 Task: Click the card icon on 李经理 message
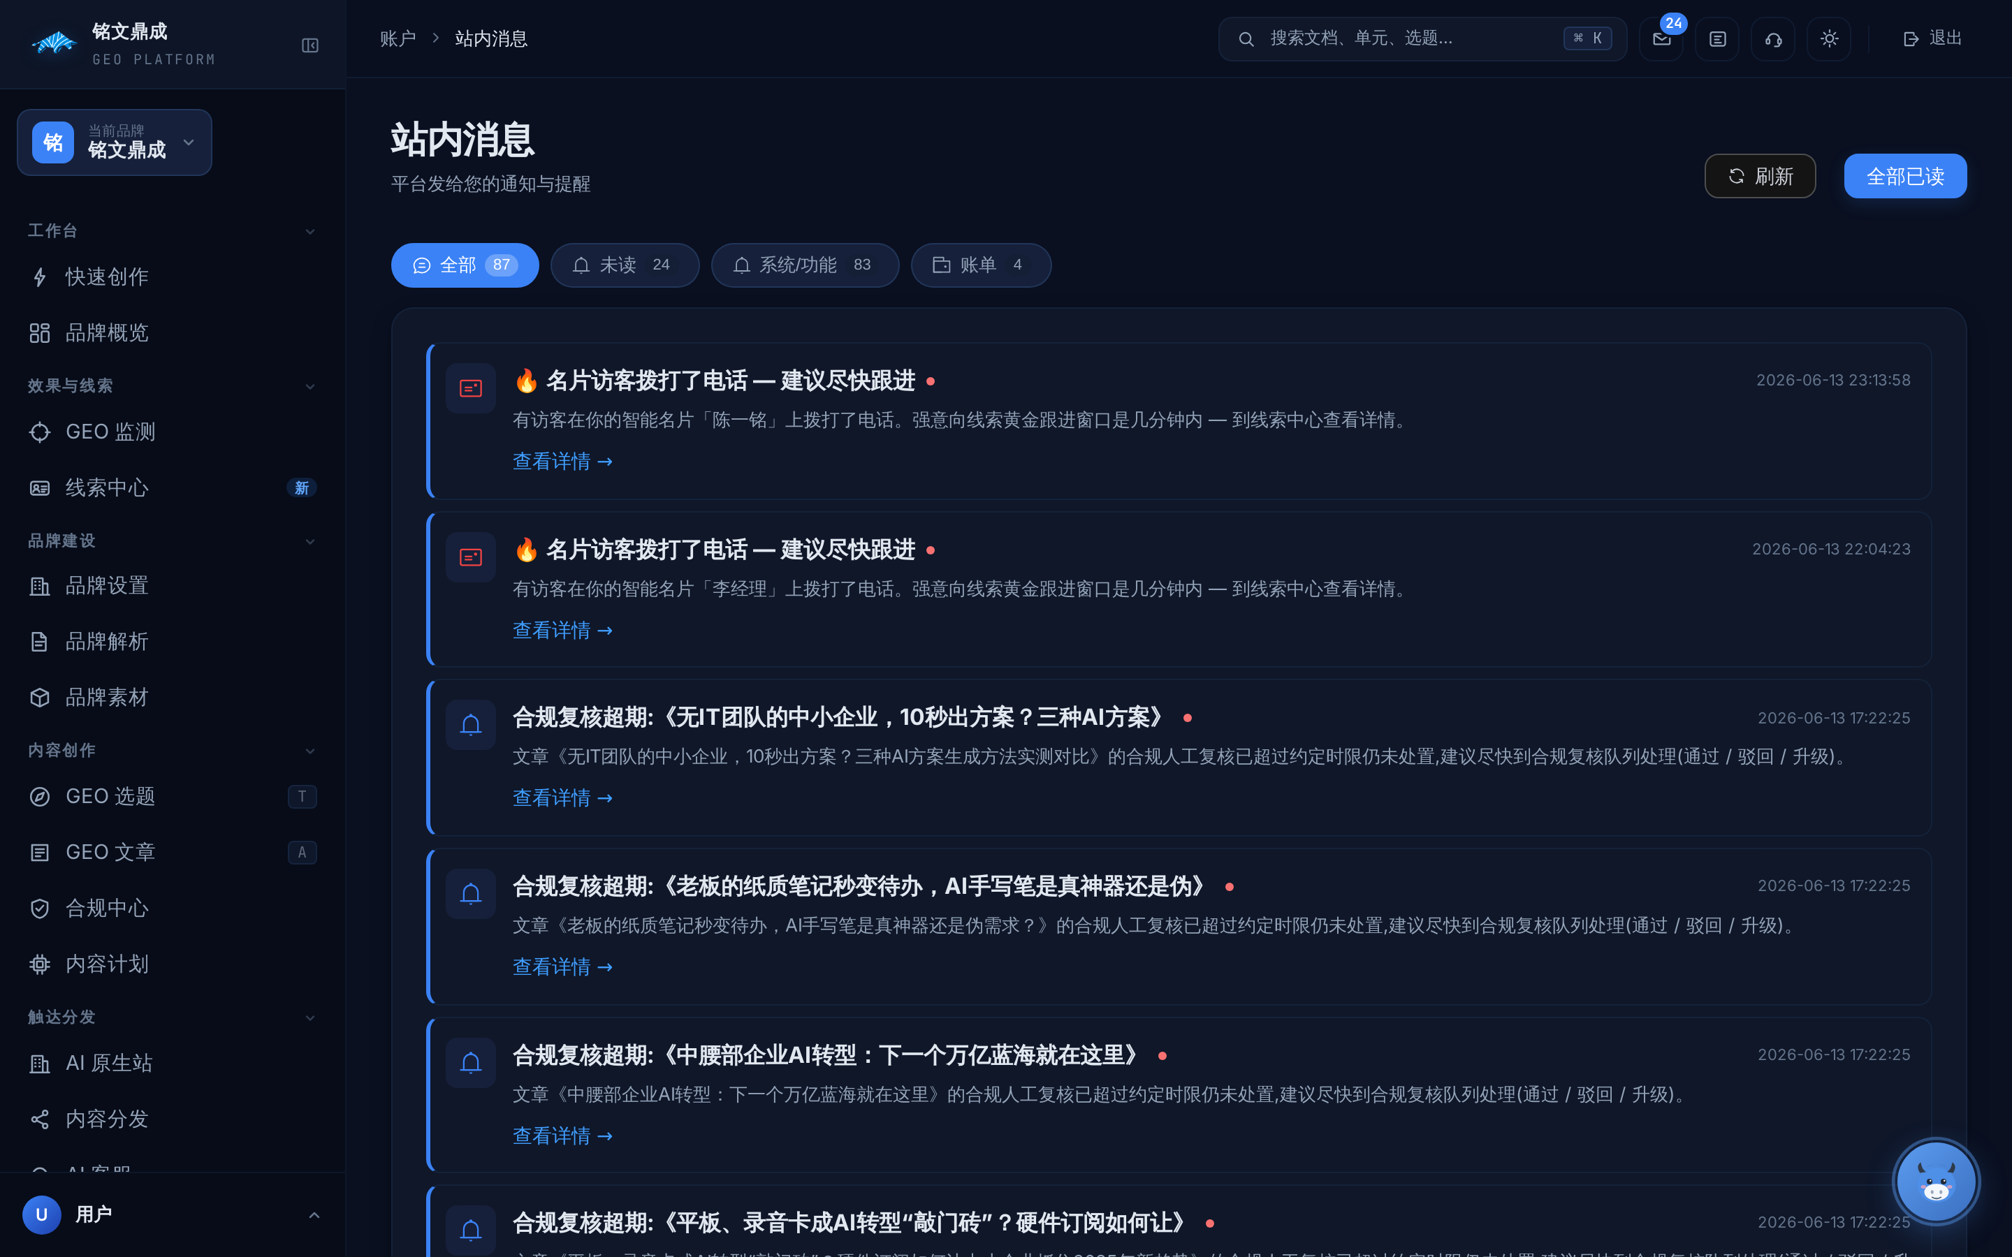471,557
